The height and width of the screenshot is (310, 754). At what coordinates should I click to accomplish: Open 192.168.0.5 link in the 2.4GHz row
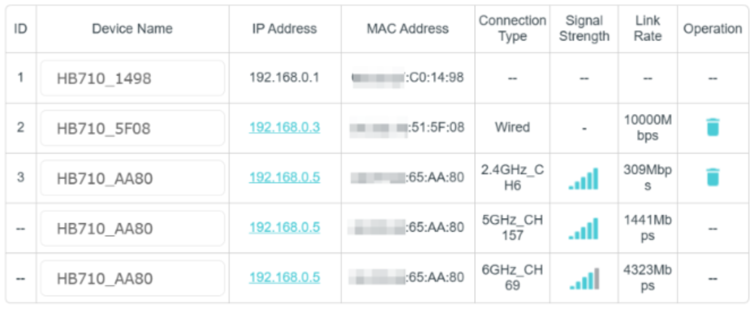tap(285, 177)
